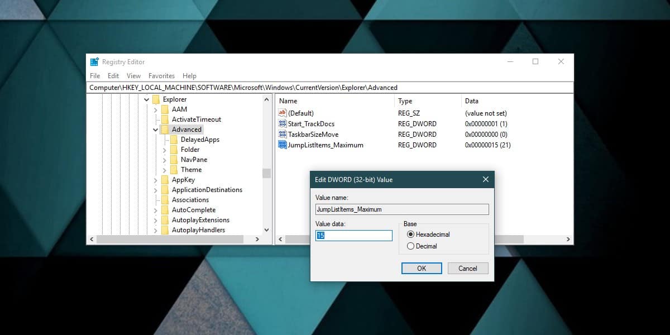Click the Folder key folder icon

[174, 150]
